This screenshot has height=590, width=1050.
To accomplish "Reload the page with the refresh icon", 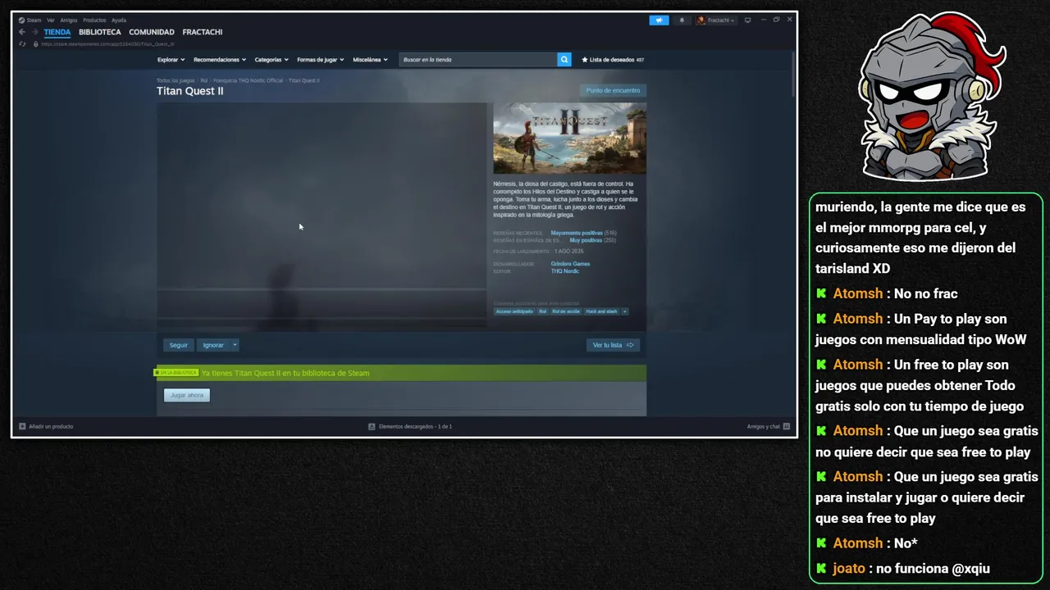I will pyautogui.click(x=22, y=43).
